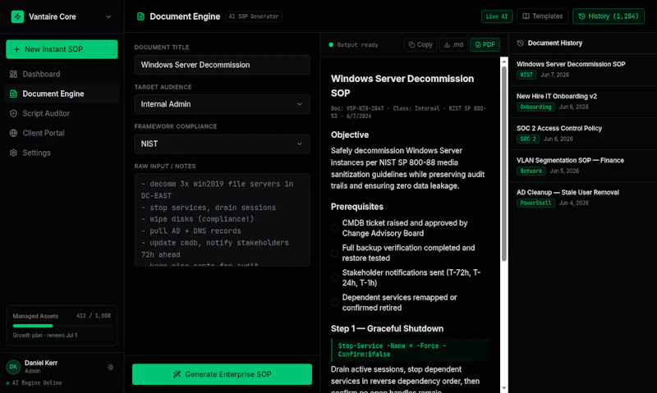Edit the Document Title input field
Image resolution: width=657 pixels, height=393 pixels.
[x=222, y=65]
